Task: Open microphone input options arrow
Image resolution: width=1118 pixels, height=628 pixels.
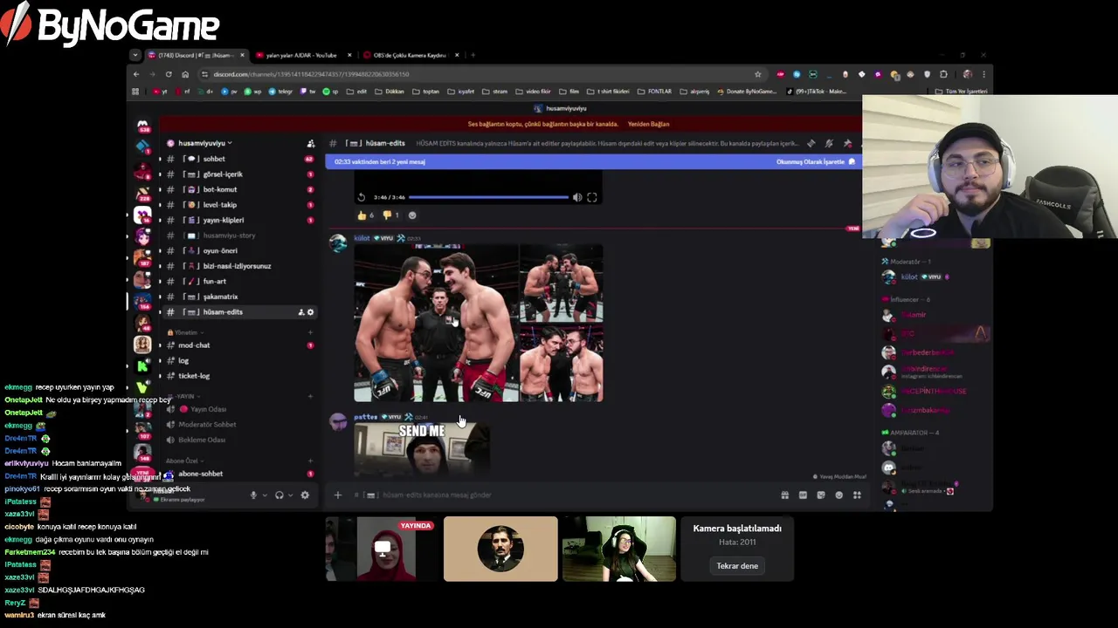Action: [264, 495]
